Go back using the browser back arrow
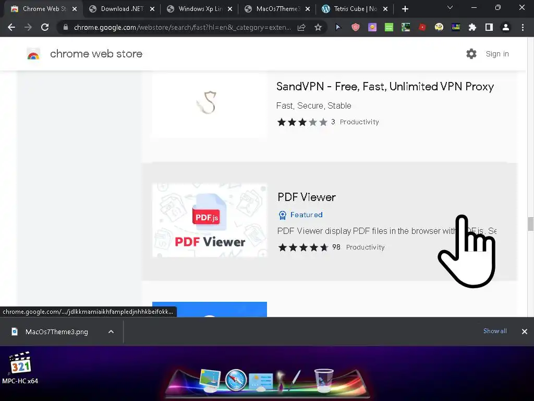534x401 pixels. (11, 27)
